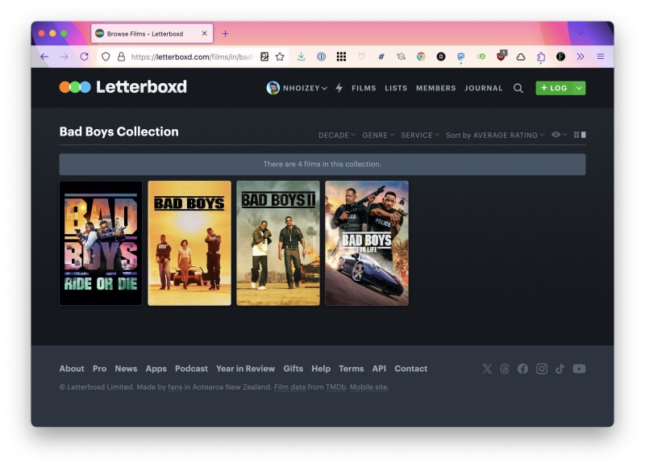Open Letterboxd's Threads page
The height and width of the screenshot is (468, 645).
coord(505,369)
